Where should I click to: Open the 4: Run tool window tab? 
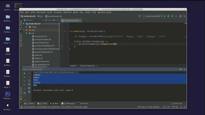(54, 103)
